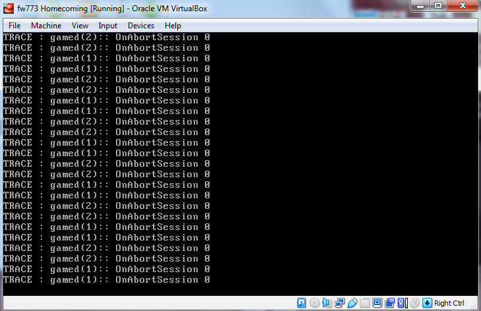Click the keyboard capture arrow icon
Screen dimensions: 481x311
(427, 303)
